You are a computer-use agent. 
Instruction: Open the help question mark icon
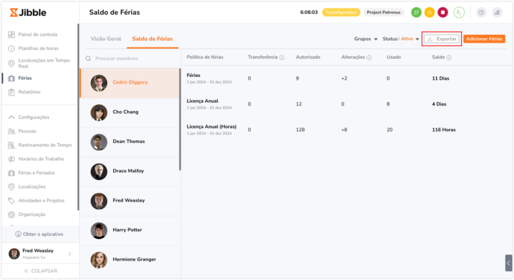(x=481, y=12)
